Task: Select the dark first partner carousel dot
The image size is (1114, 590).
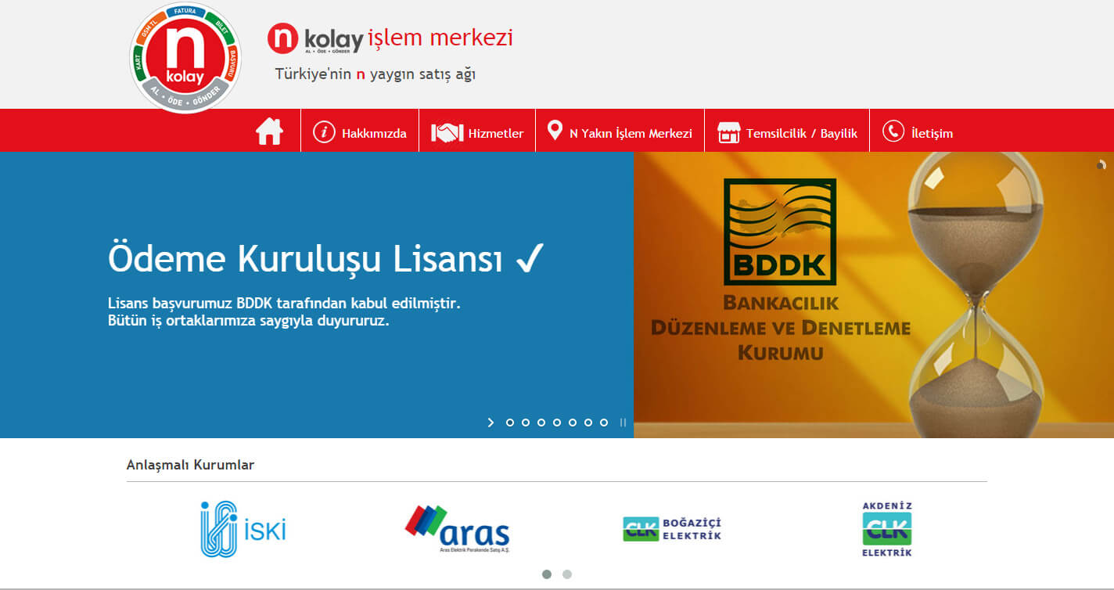Action: coord(547,574)
